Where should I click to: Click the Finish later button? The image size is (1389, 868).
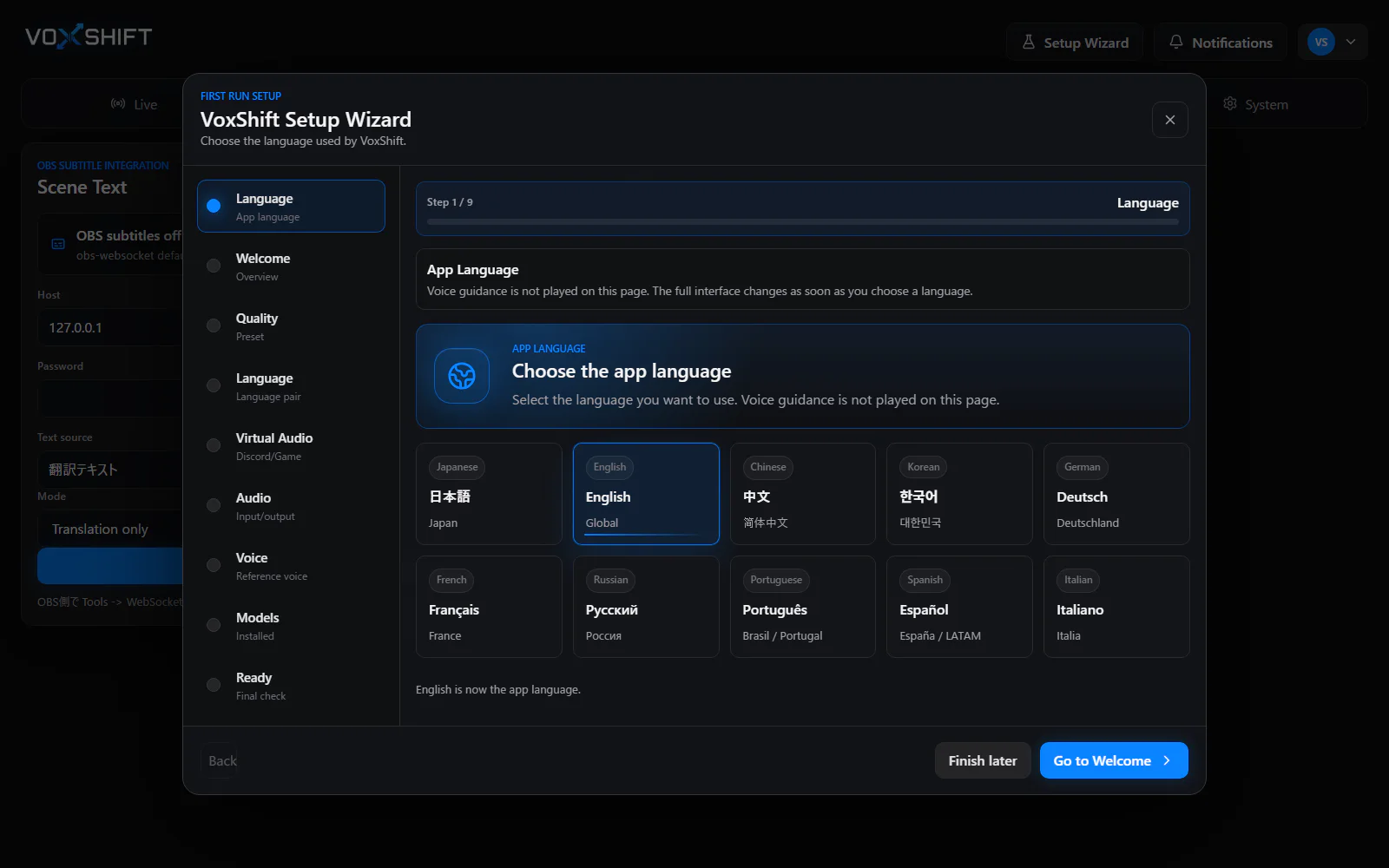[983, 760]
